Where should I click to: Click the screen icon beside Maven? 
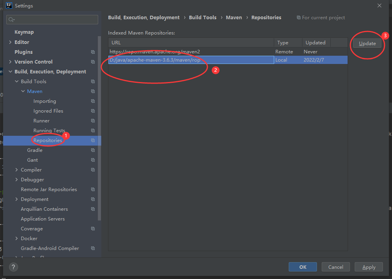pyautogui.click(x=93, y=91)
